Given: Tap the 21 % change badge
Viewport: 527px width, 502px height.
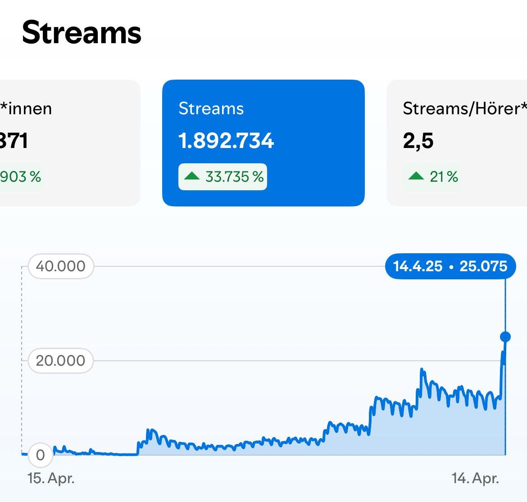Looking at the screenshot, I should [x=433, y=177].
